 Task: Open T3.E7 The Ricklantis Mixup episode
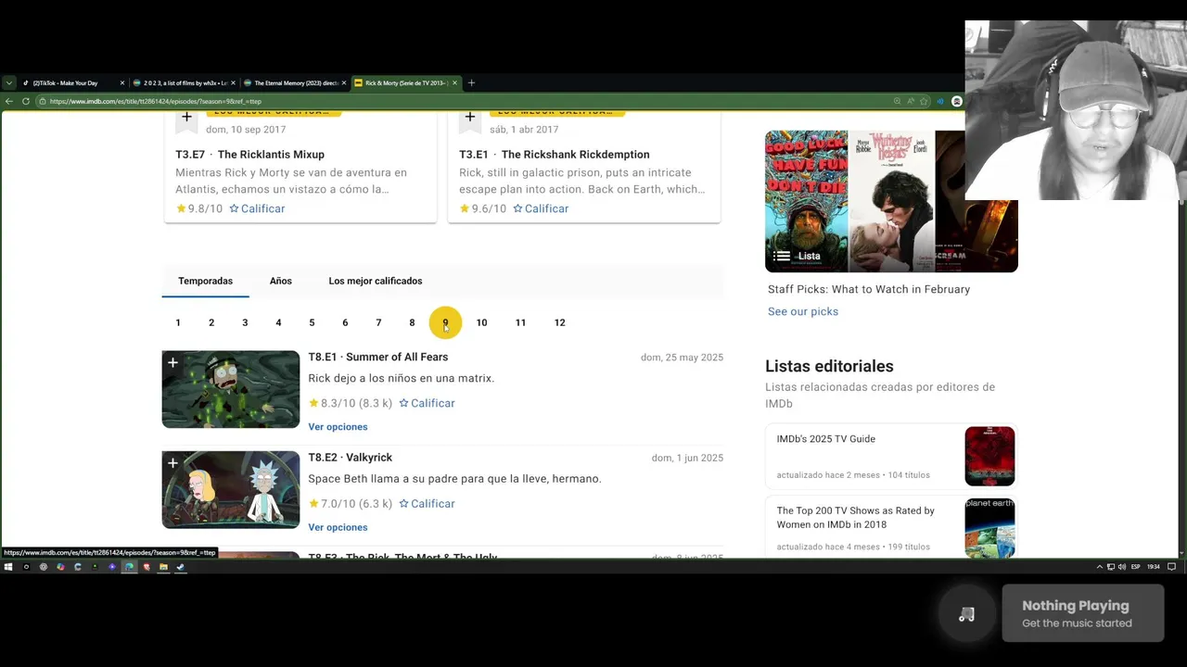[x=249, y=155]
